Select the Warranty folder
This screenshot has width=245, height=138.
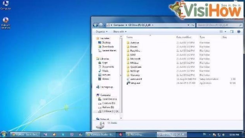pos(133,75)
